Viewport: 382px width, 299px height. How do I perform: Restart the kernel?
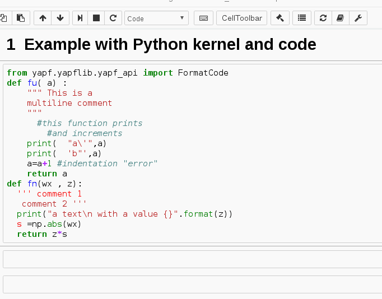click(113, 18)
